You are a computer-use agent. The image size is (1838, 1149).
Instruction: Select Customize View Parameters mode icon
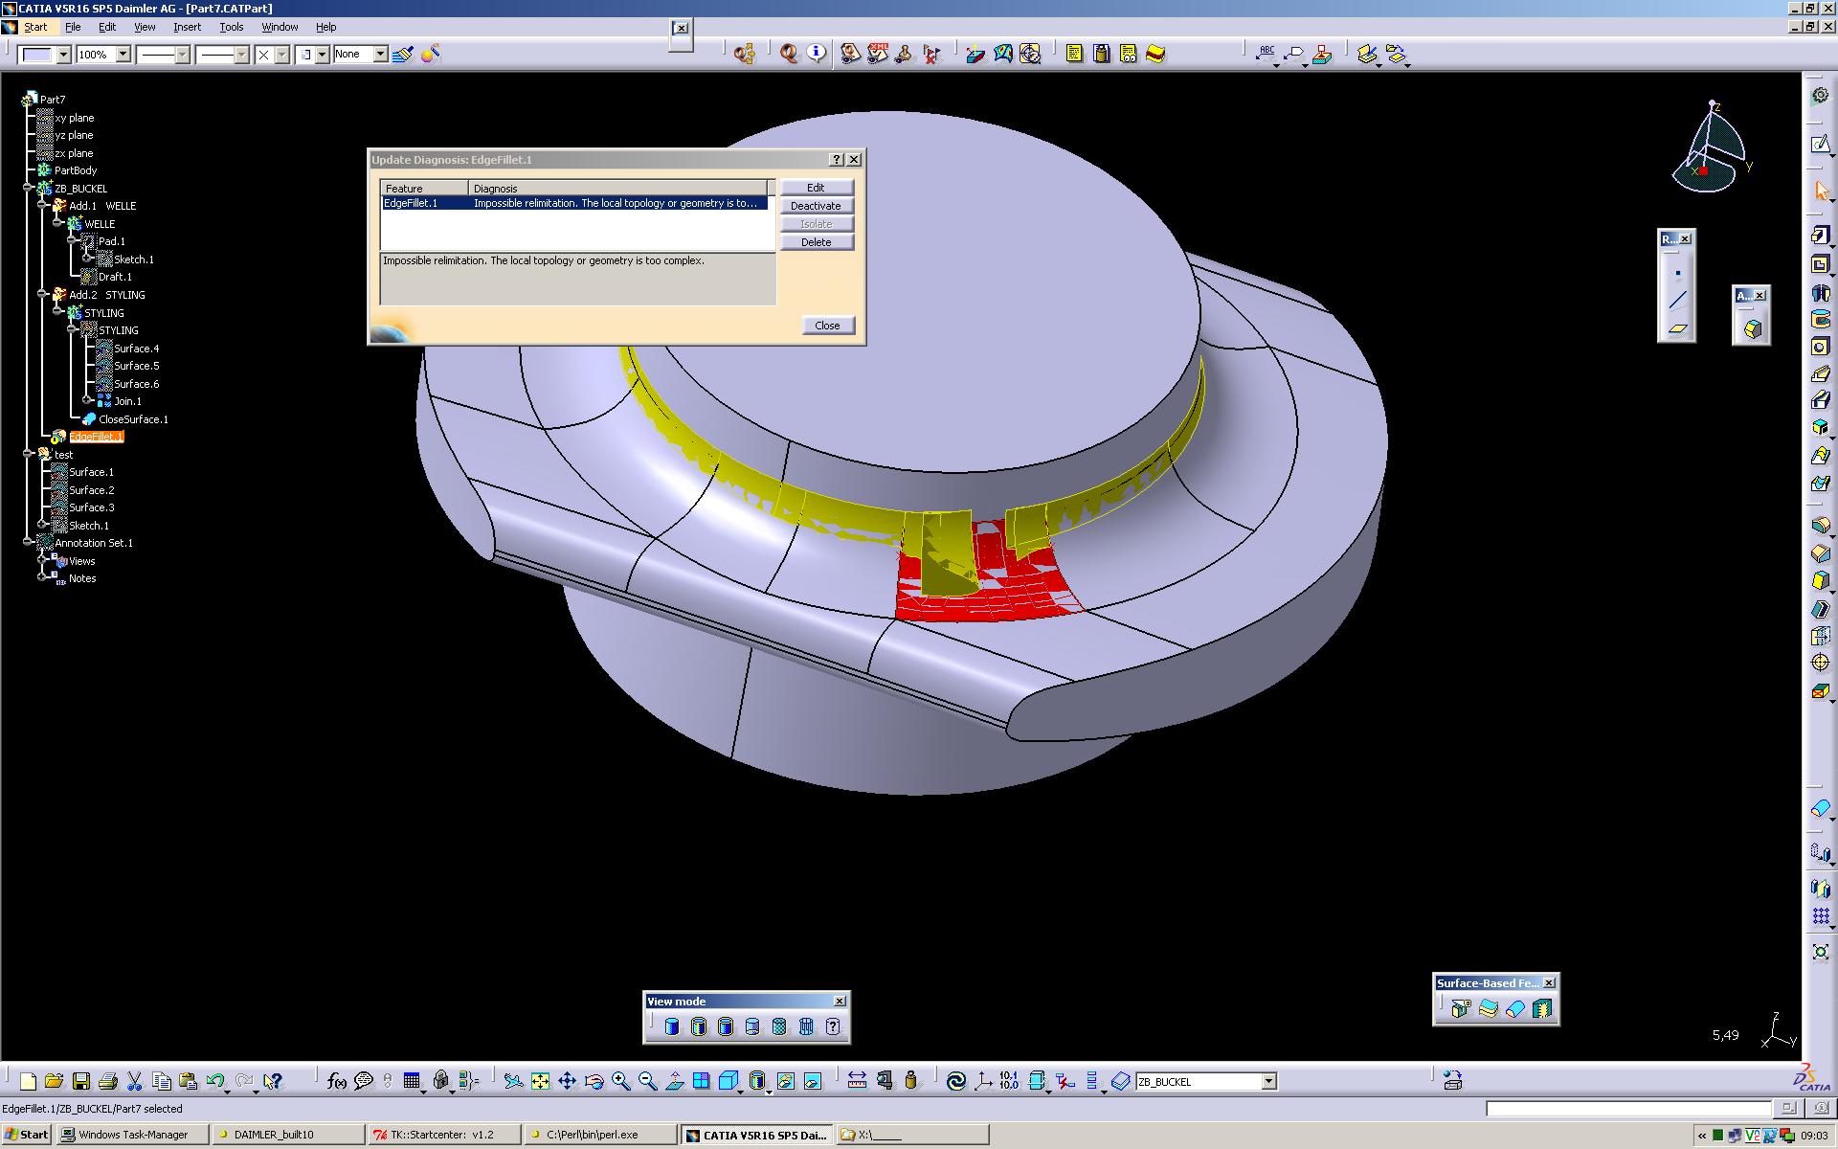click(x=833, y=1026)
